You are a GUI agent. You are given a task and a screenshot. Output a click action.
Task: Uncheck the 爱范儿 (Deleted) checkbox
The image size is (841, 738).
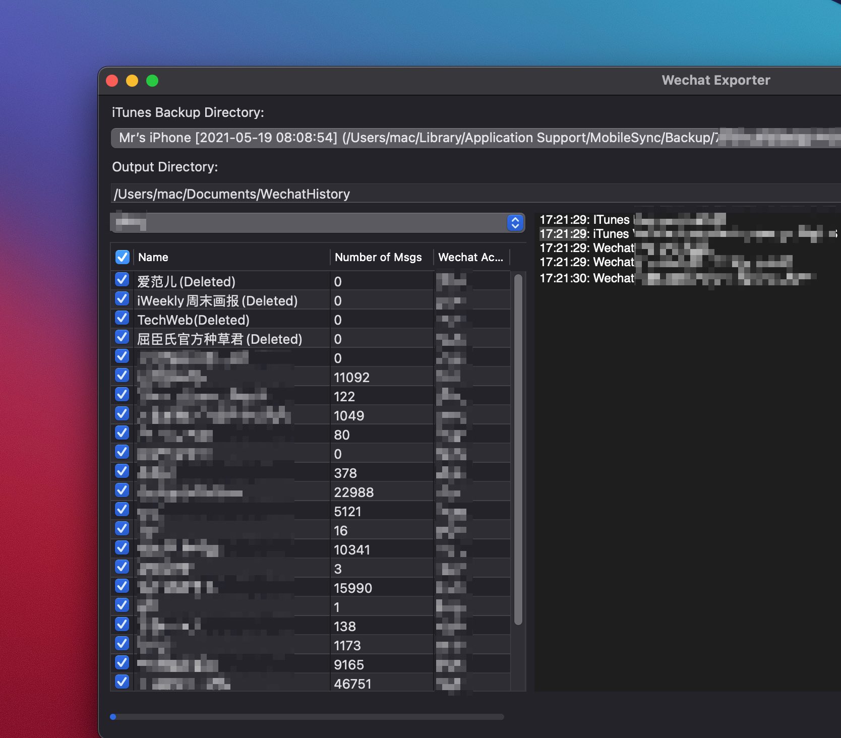(x=122, y=279)
